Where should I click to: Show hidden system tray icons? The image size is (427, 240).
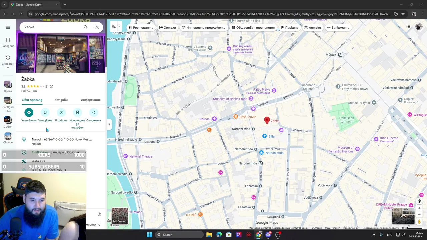pyautogui.click(x=374, y=235)
